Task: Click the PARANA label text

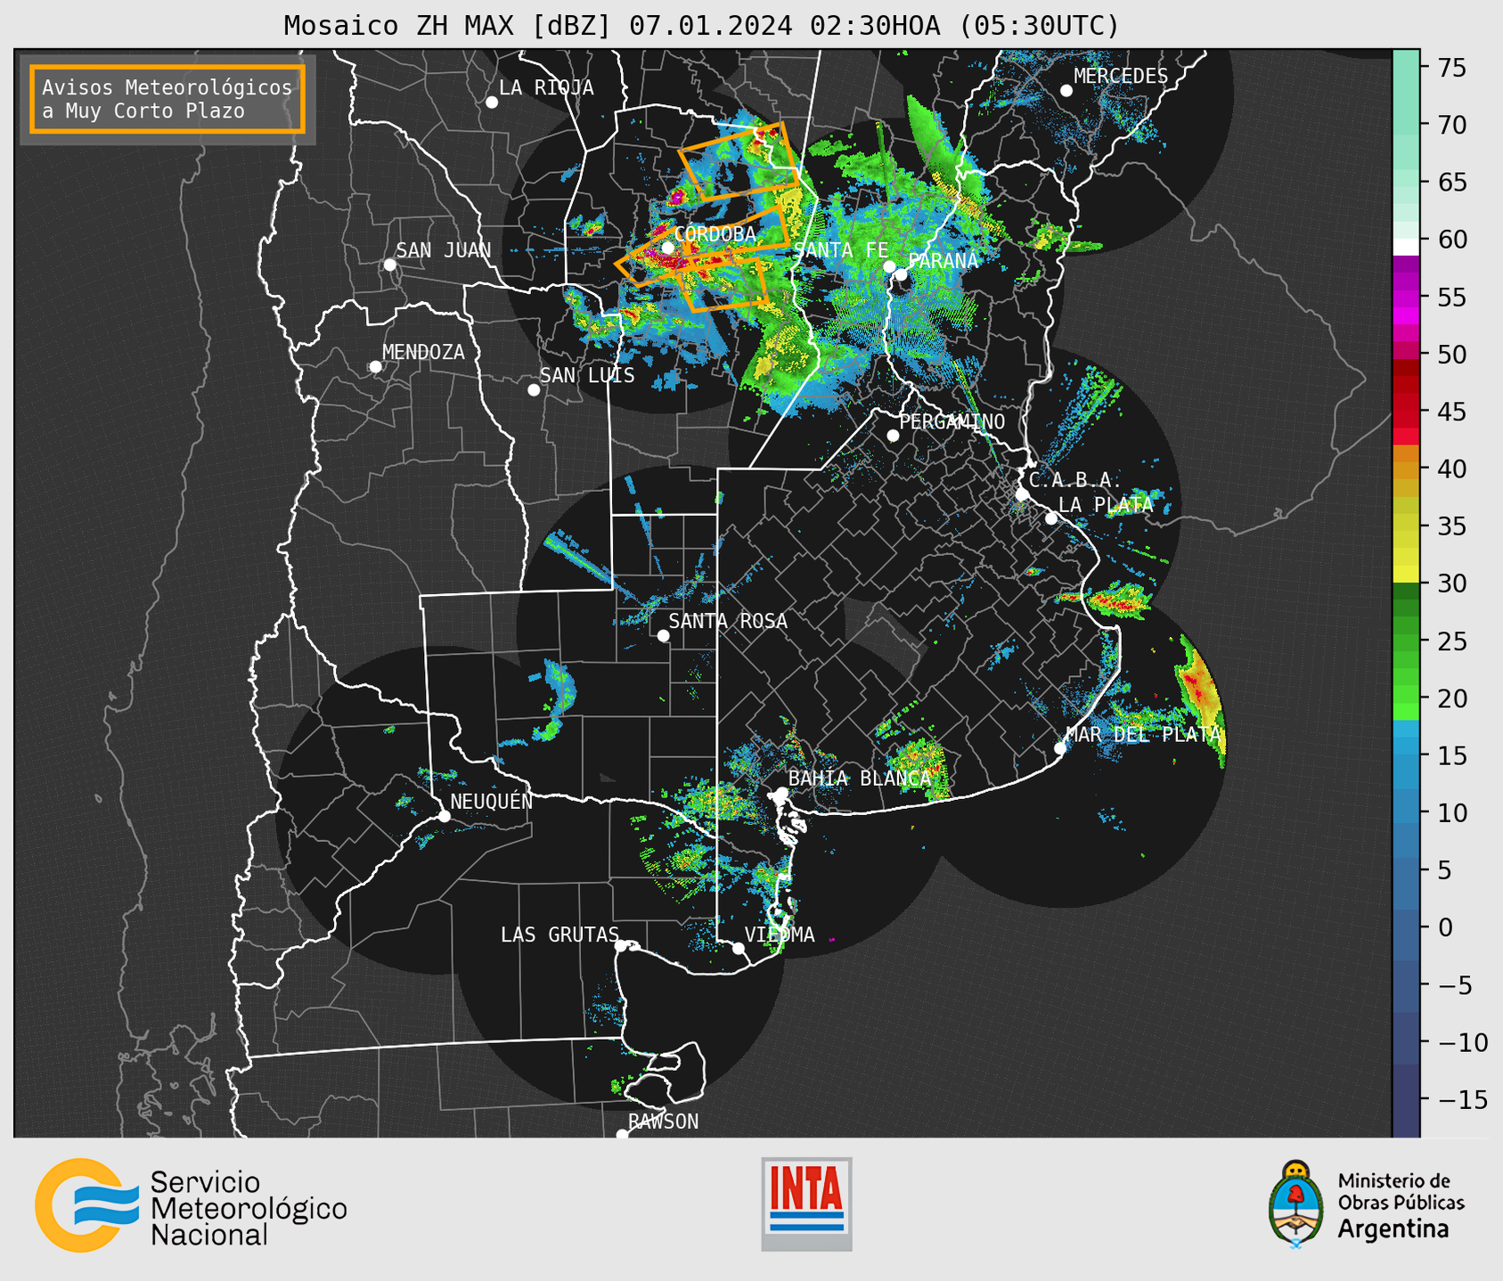Action: [943, 261]
